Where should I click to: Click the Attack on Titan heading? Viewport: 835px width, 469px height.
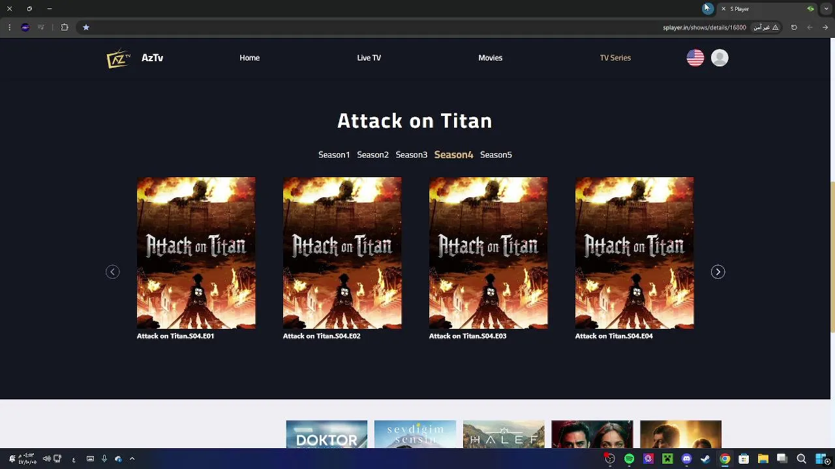tap(415, 121)
